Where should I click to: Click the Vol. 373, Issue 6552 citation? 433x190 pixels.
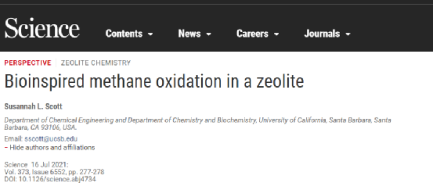click(x=54, y=172)
